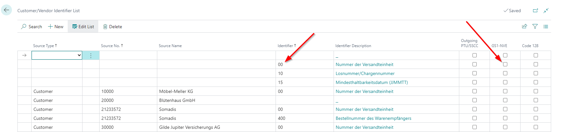Open the Bestellnummer des Warenempfängers link

pyautogui.click(x=373, y=118)
